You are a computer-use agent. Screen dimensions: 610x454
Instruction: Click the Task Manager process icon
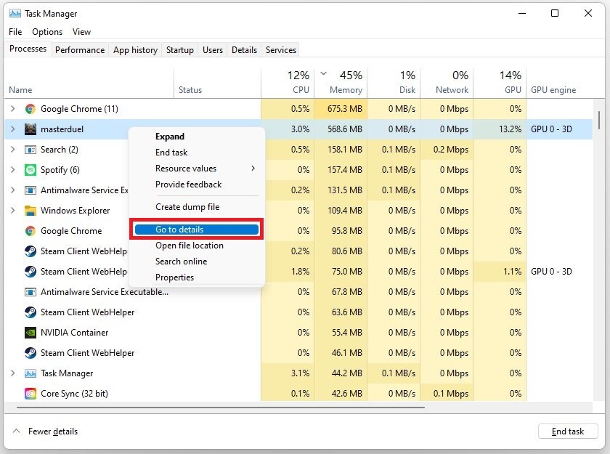coord(30,373)
